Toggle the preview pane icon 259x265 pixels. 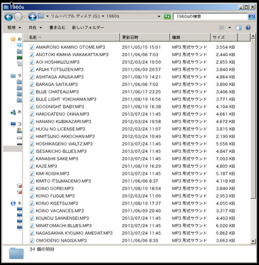click(x=239, y=28)
